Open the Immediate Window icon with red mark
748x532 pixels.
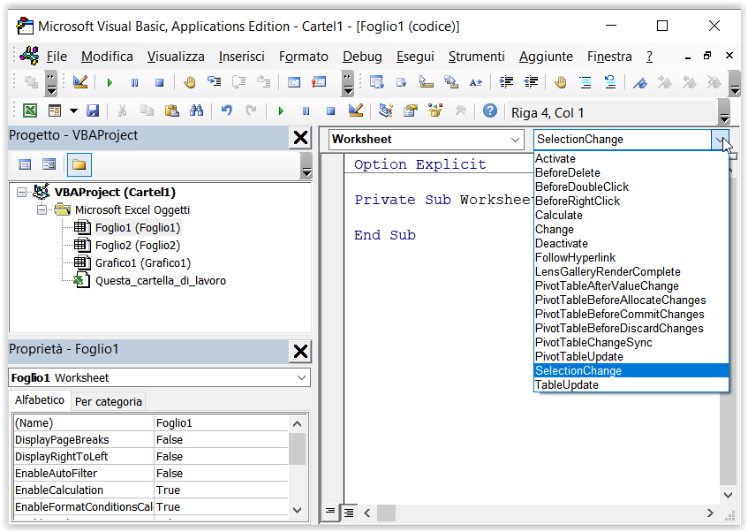click(x=319, y=82)
